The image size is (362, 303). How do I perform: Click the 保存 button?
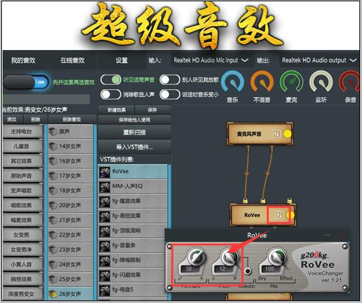click(x=153, y=110)
